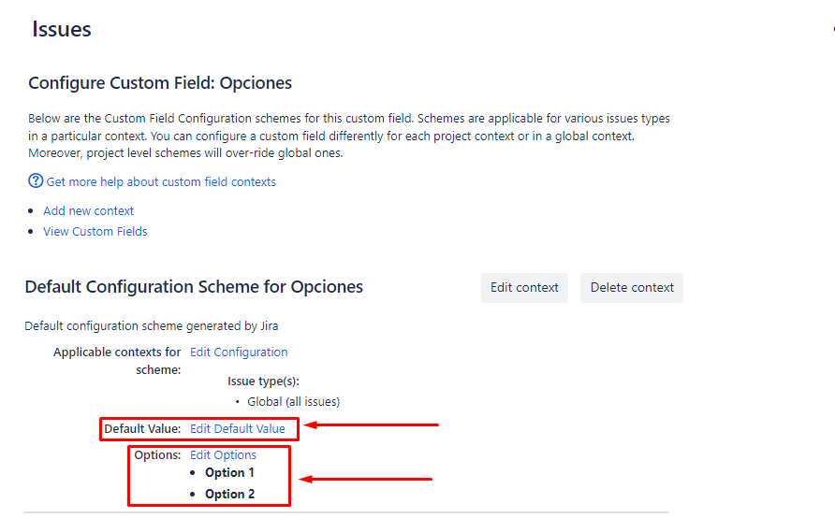Click Default configuration scheme generated by Jira text
This screenshot has width=835, height=518.
(152, 326)
